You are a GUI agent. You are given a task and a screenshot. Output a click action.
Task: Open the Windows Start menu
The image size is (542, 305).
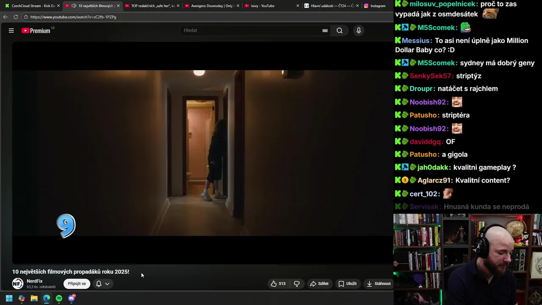(9, 298)
